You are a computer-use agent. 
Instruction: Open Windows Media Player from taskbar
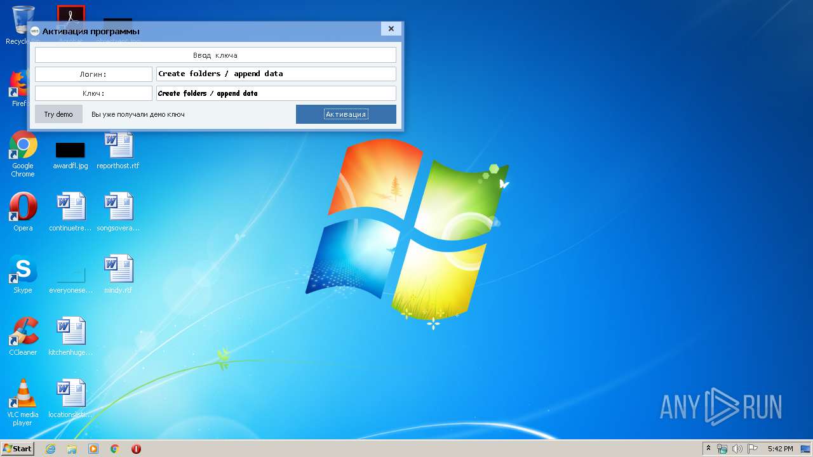[x=93, y=449]
